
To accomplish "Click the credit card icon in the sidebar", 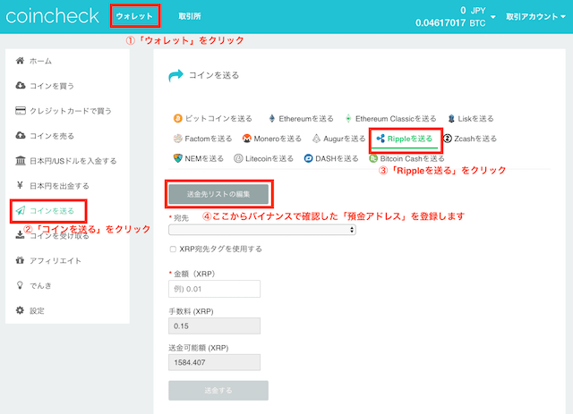I will click(x=20, y=110).
